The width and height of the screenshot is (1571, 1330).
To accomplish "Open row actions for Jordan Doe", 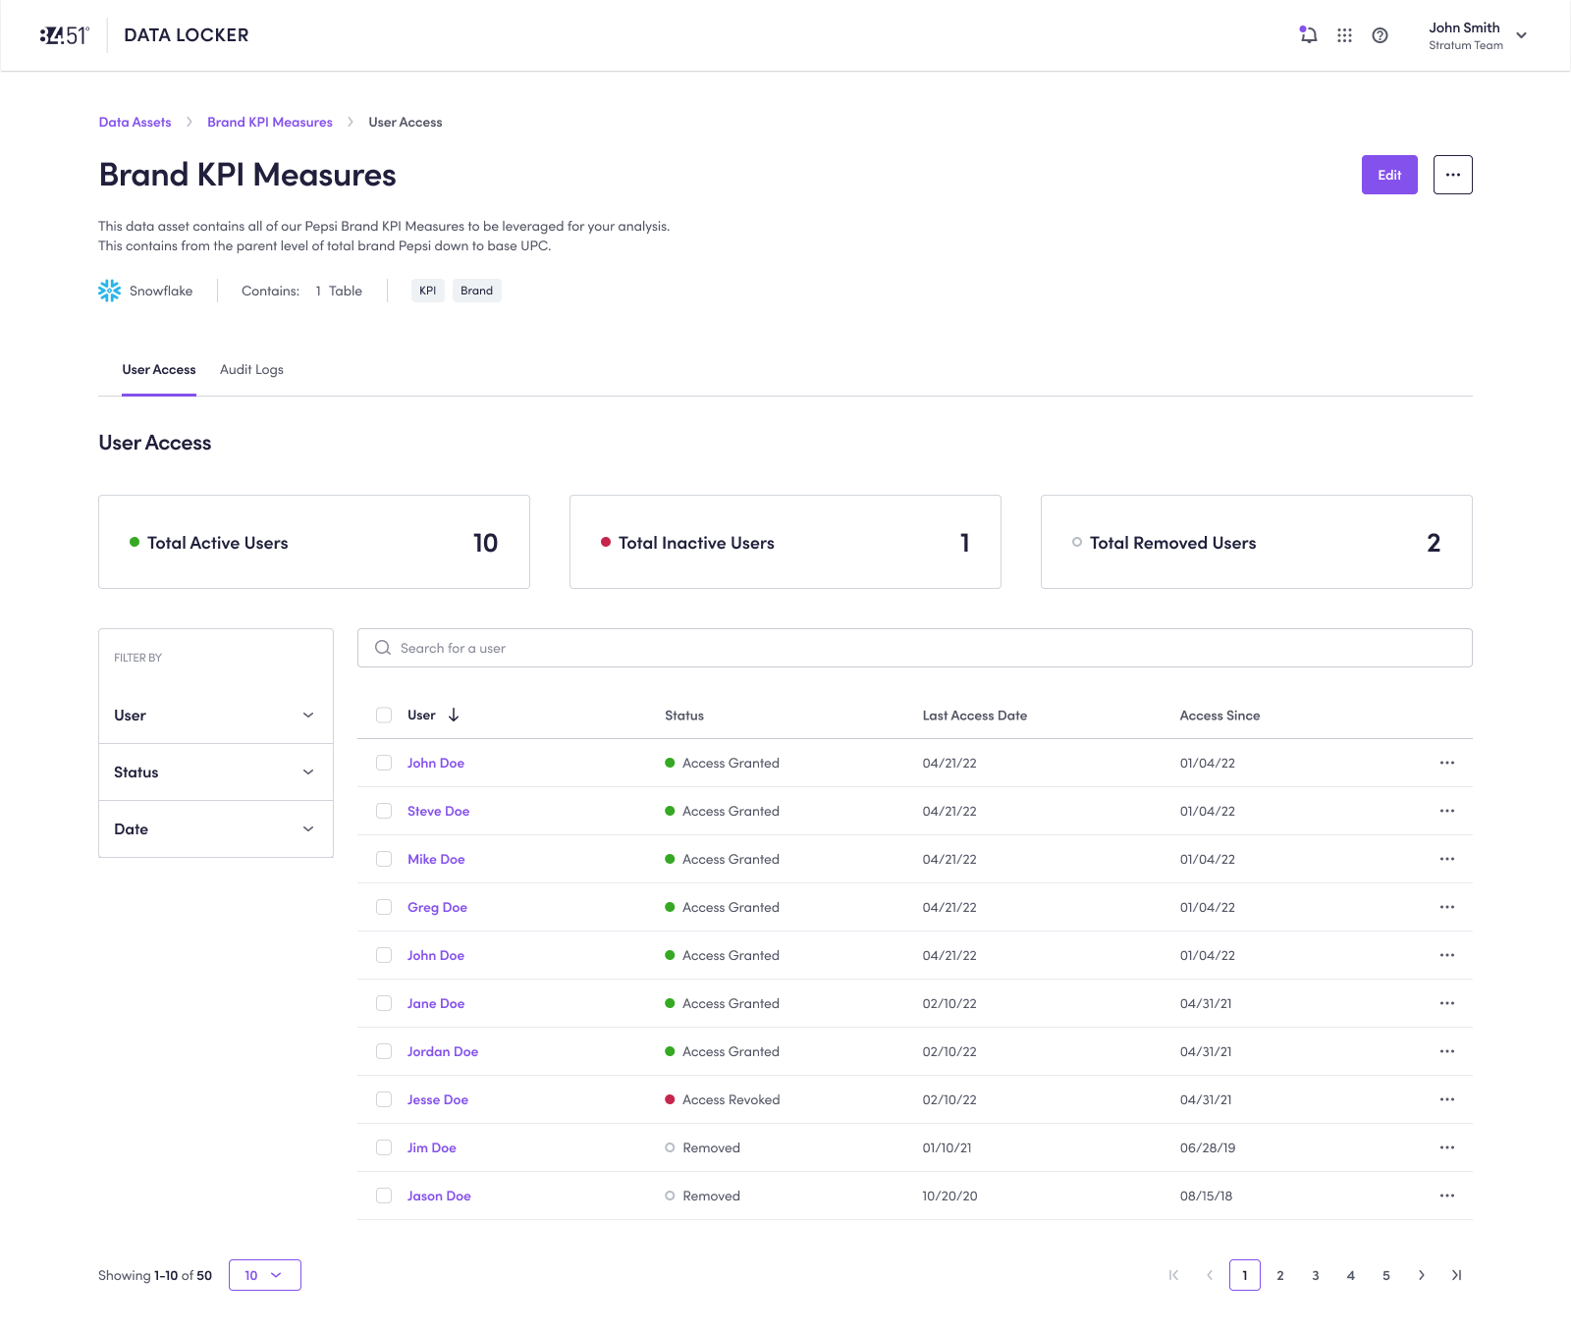I will pos(1447,1051).
